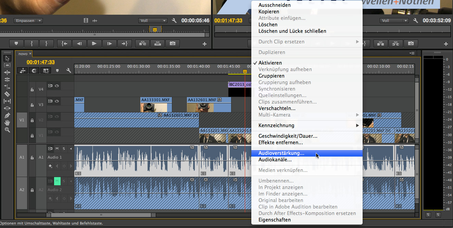Pick the Hand tool
The height and width of the screenshot is (228, 453).
click(7, 123)
